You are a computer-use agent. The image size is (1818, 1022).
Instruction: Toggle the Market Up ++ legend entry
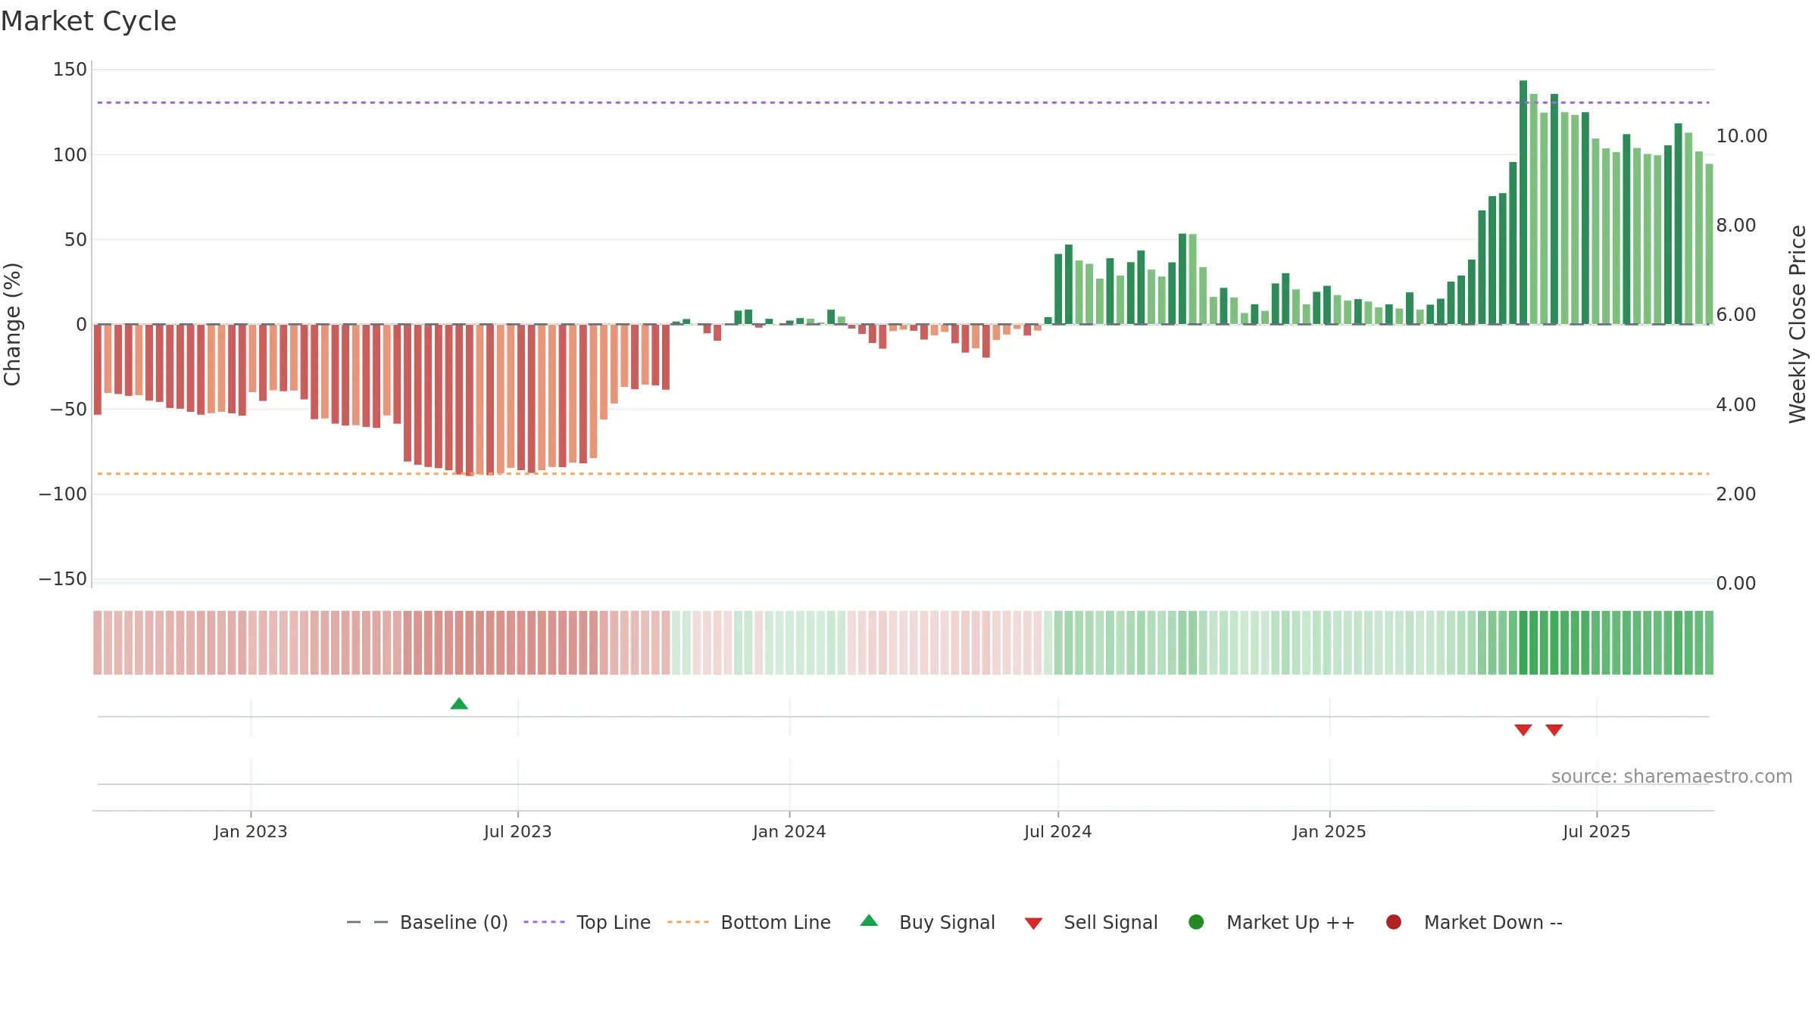click(1272, 922)
